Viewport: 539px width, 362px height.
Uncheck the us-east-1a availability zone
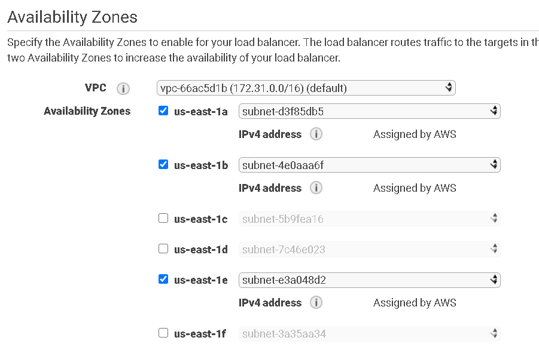[163, 111]
